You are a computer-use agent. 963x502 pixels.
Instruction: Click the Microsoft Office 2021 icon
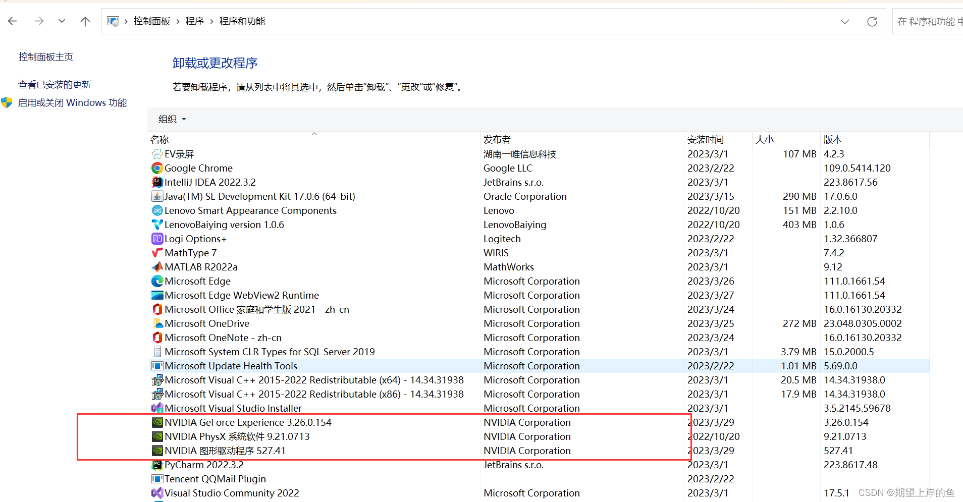(157, 309)
